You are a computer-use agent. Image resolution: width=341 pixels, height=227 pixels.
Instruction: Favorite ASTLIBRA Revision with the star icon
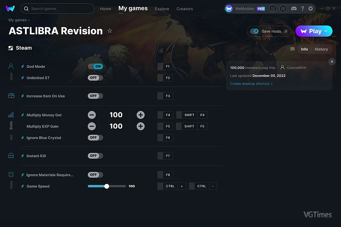[x=110, y=31]
